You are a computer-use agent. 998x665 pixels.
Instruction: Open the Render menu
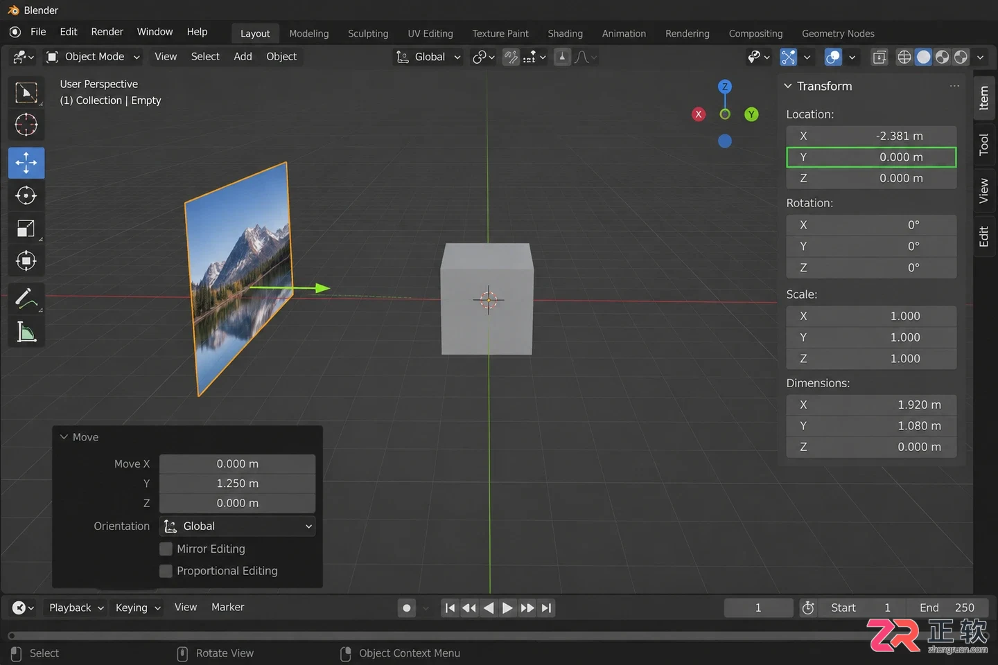pyautogui.click(x=107, y=32)
